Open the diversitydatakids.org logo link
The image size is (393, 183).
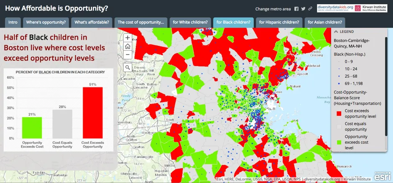[x=335, y=8]
